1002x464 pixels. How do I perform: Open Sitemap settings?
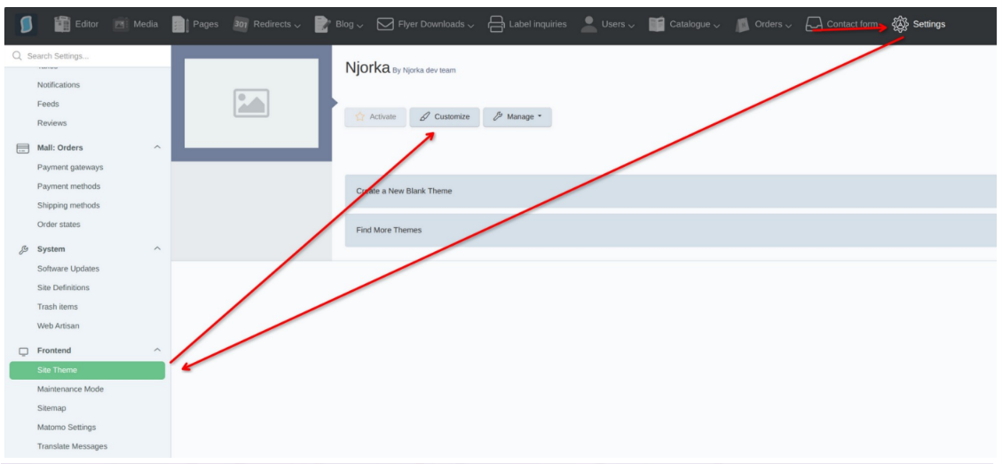coord(51,408)
